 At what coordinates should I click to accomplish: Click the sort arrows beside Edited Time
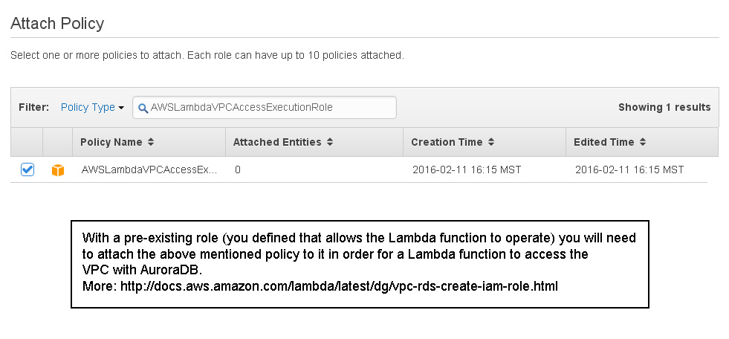click(x=643, y=142)
